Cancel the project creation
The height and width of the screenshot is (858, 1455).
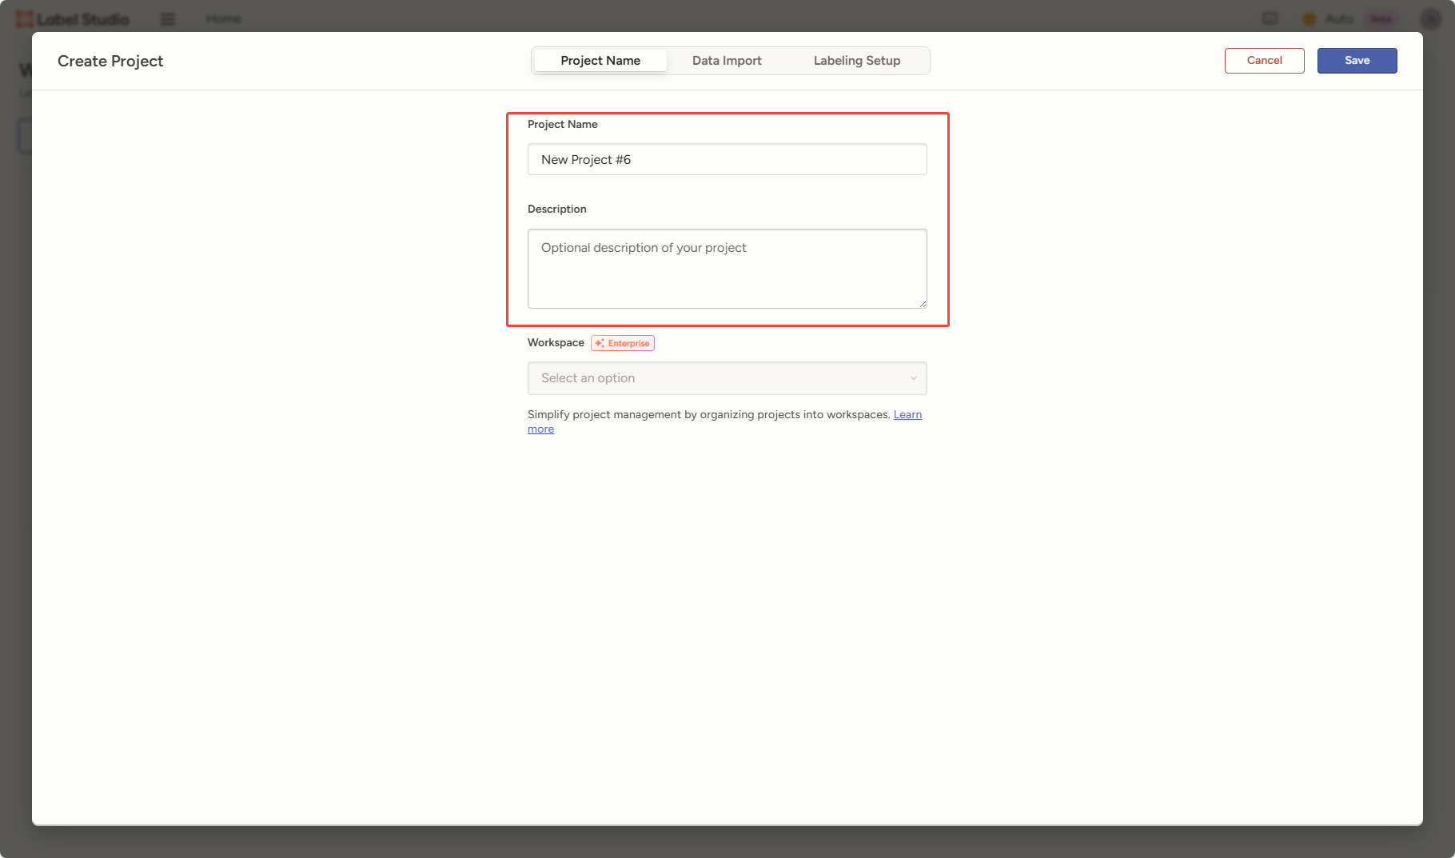tap(1264, 61)
